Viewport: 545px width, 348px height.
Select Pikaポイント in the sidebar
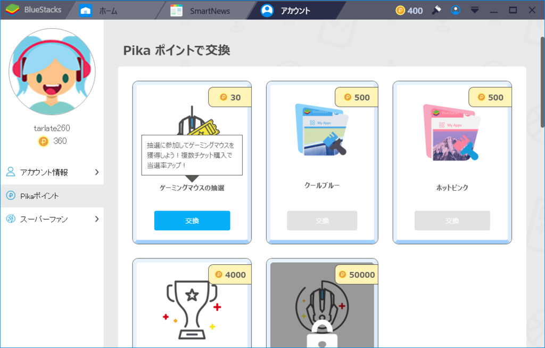[52, 196]
